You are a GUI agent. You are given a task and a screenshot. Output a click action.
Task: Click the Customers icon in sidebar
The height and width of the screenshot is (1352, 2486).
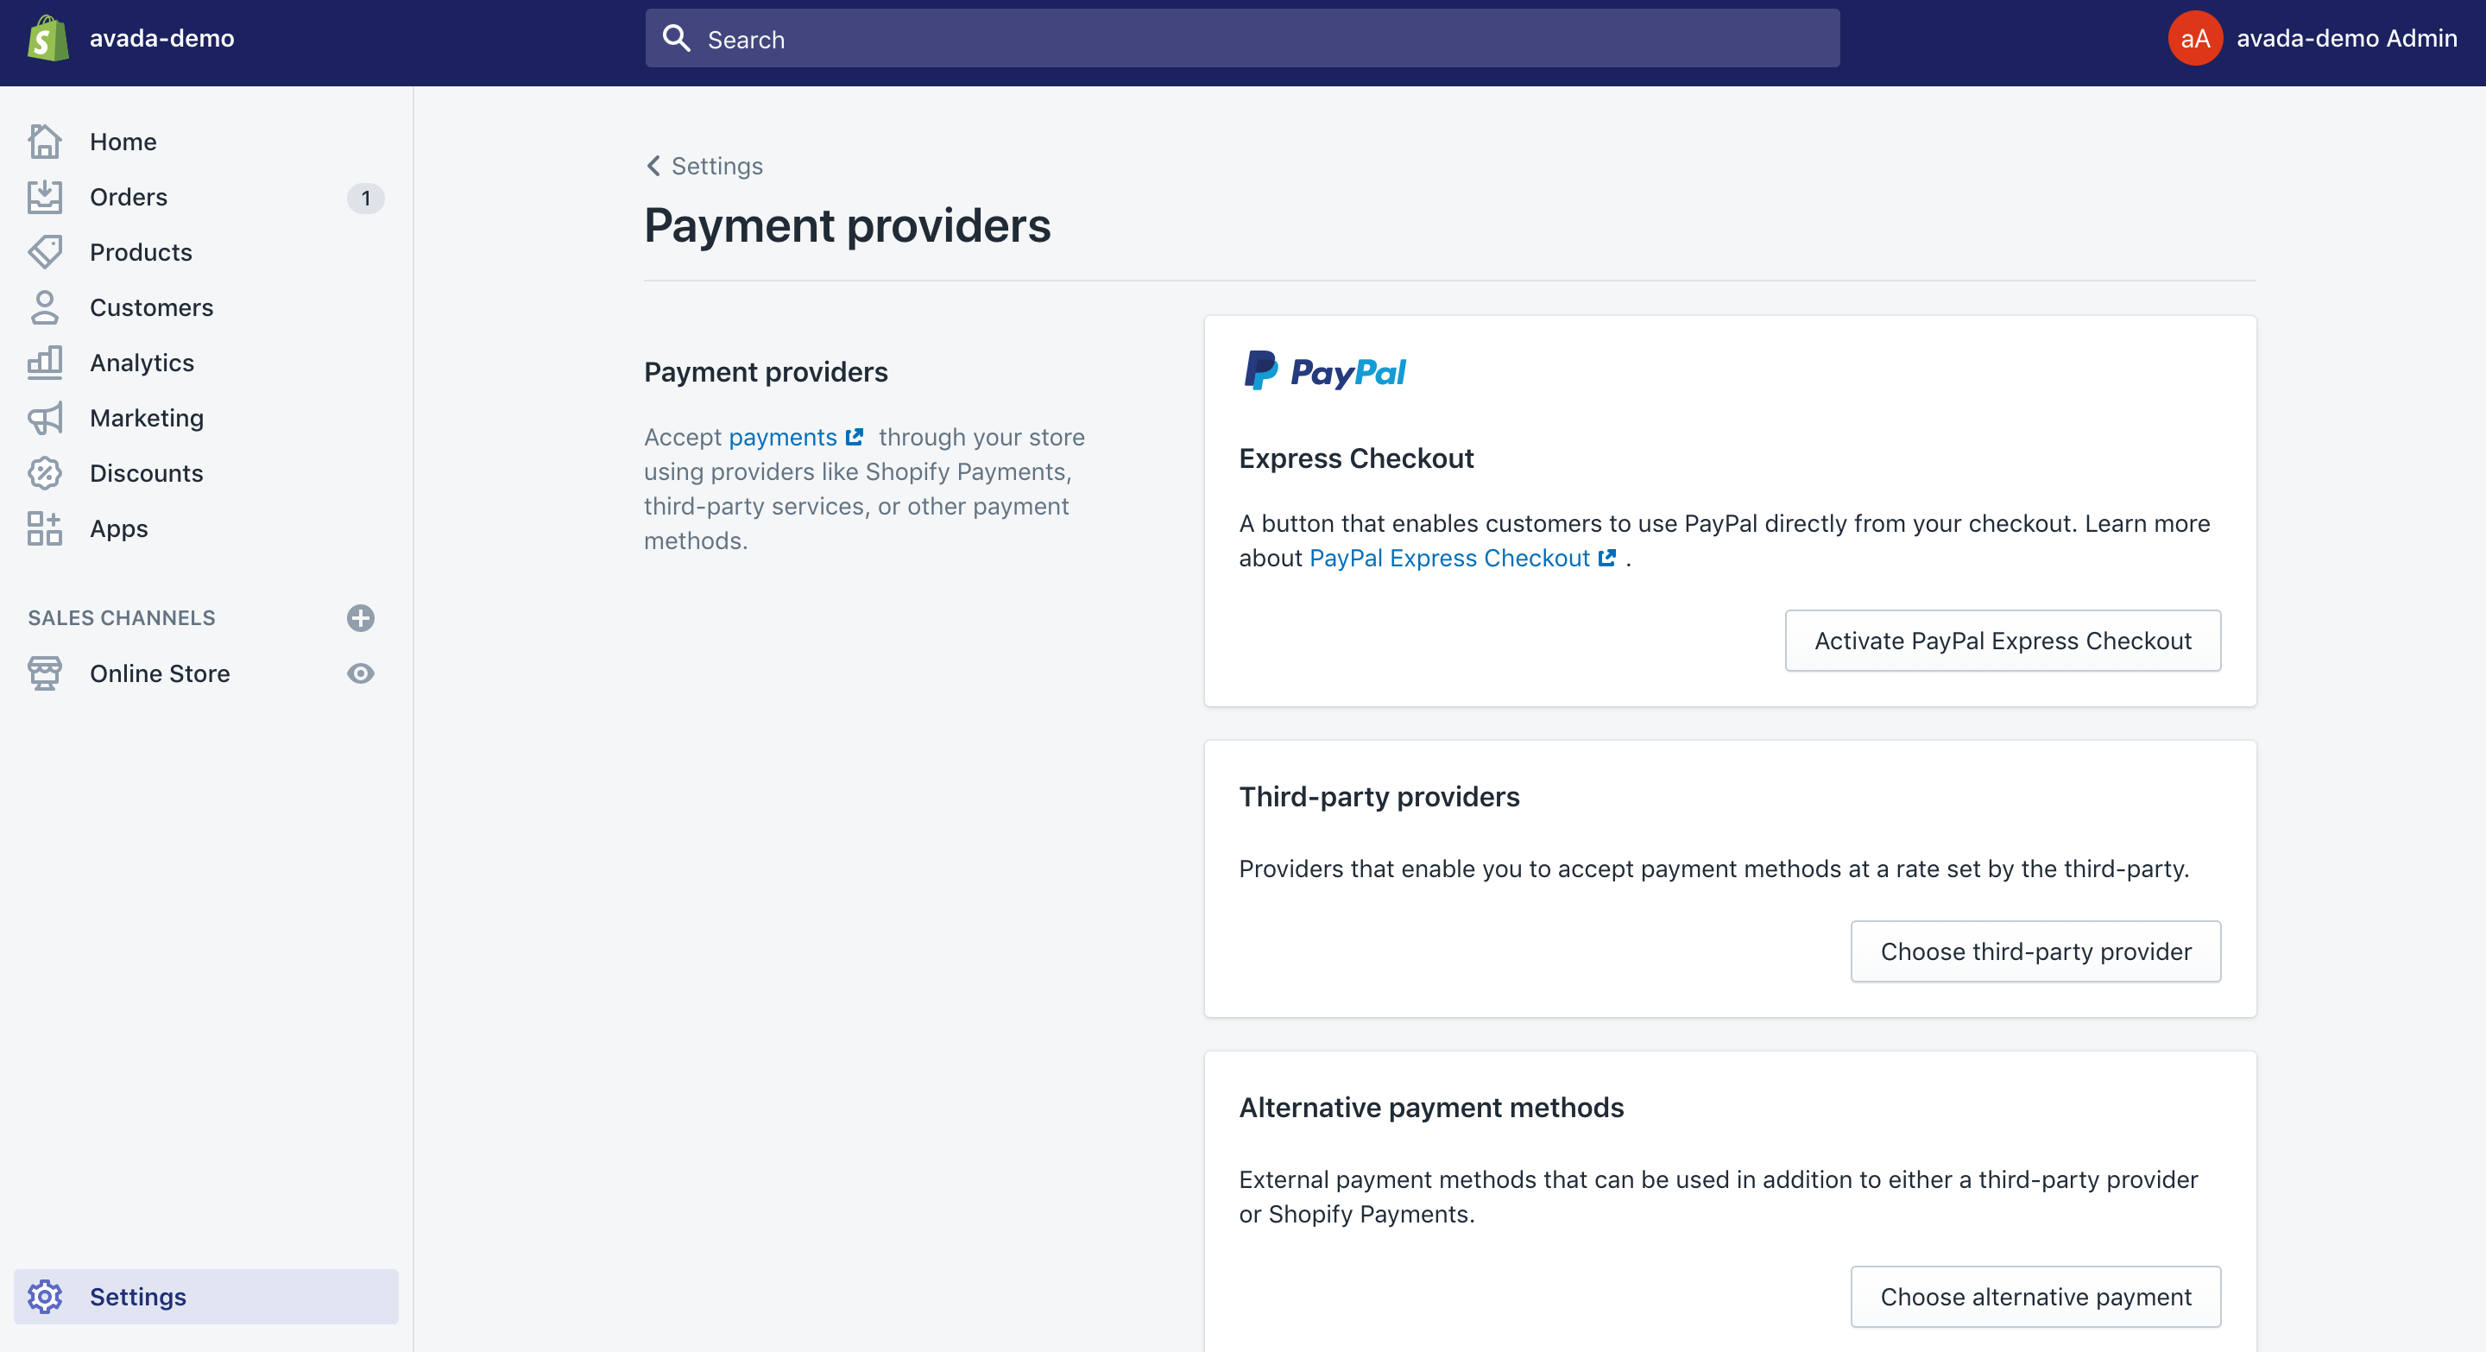45,306
